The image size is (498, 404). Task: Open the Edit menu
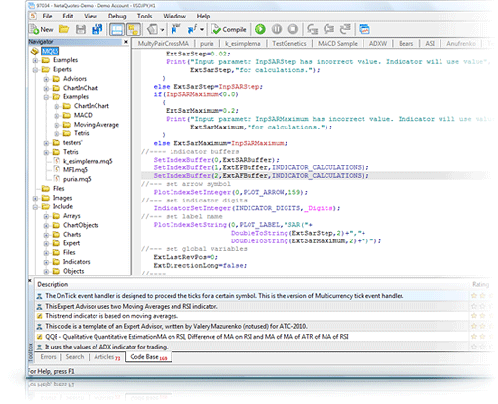[x=68, y=16]
